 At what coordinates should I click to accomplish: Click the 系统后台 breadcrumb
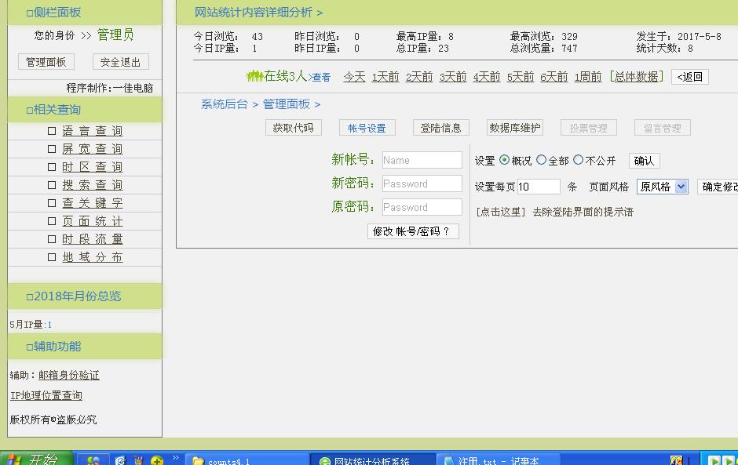[x=224, y=104]
